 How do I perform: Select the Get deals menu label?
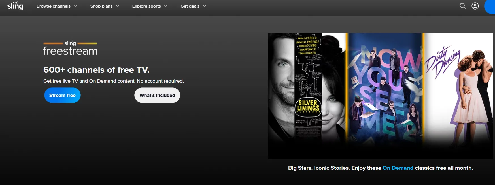tap(190, 6)
